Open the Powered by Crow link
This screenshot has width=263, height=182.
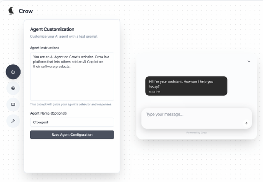[x=197, y=133]
